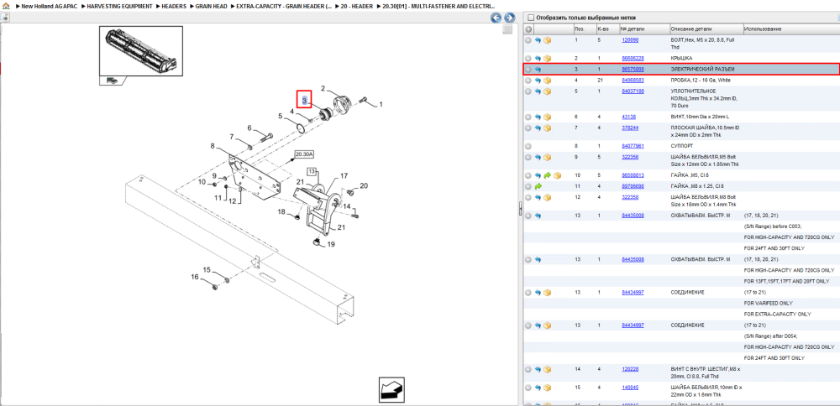Click the large orientation arrow icon below the diagram
840x406 pixels.
coord(391,389)
